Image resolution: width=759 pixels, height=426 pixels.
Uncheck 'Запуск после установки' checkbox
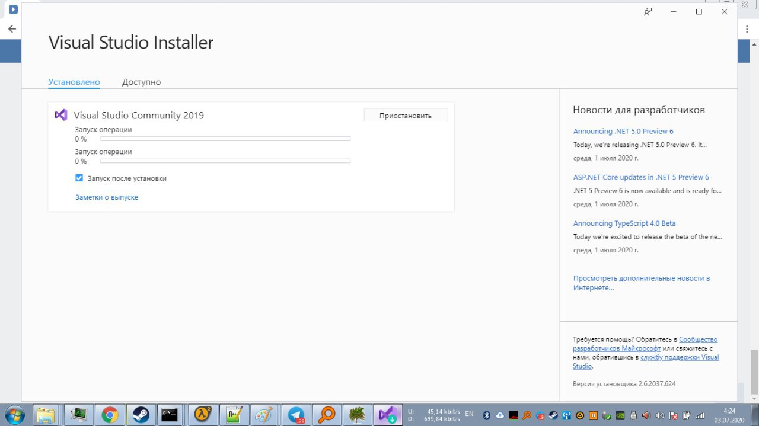(x=79, y=178)
